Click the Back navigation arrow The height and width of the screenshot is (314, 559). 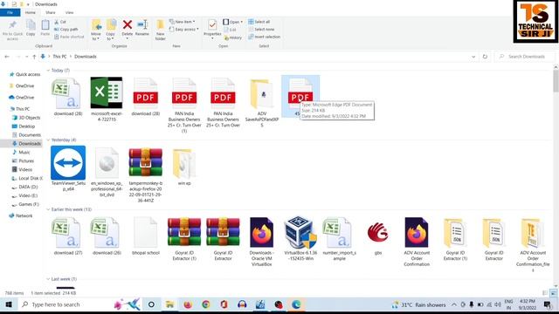pyautogui.click(x=7, y=57)
